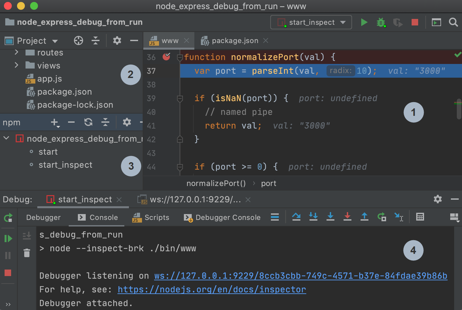This screenshot has height=310, width=462.
Task: Select start npm script
Action: pyautogui.click(x=48, y=152)
